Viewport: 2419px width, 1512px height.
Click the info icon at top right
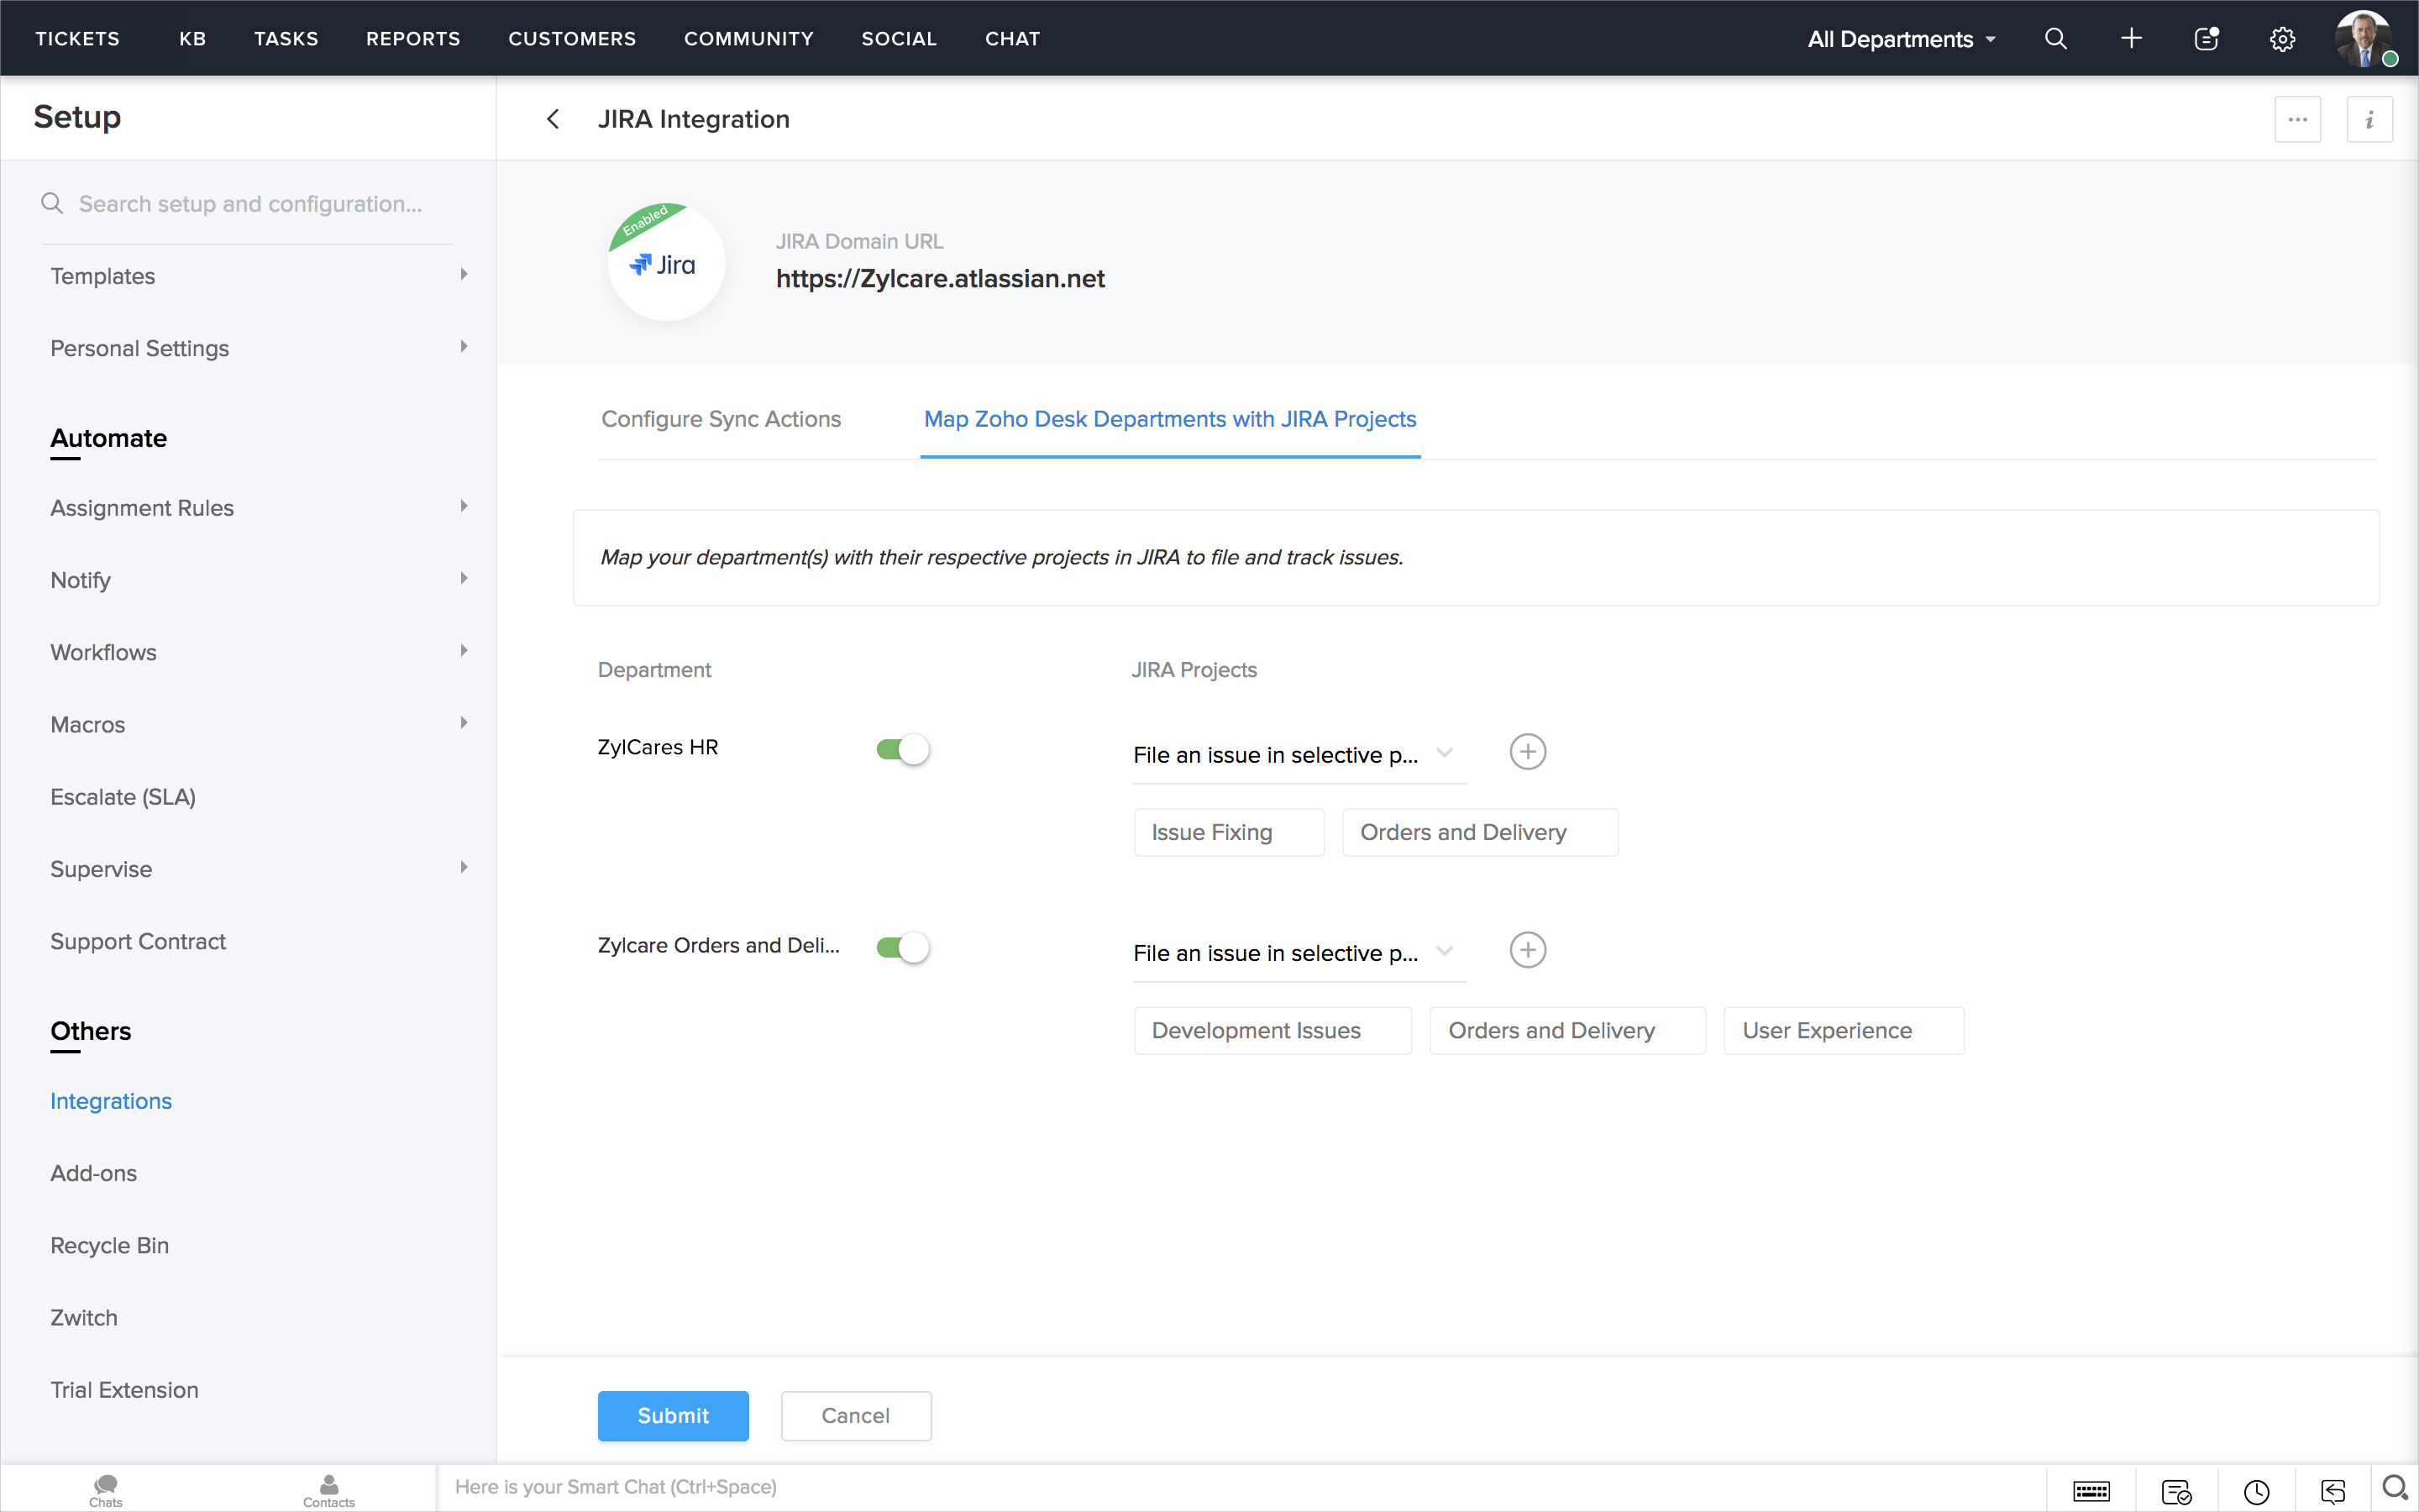(2369, 119)
